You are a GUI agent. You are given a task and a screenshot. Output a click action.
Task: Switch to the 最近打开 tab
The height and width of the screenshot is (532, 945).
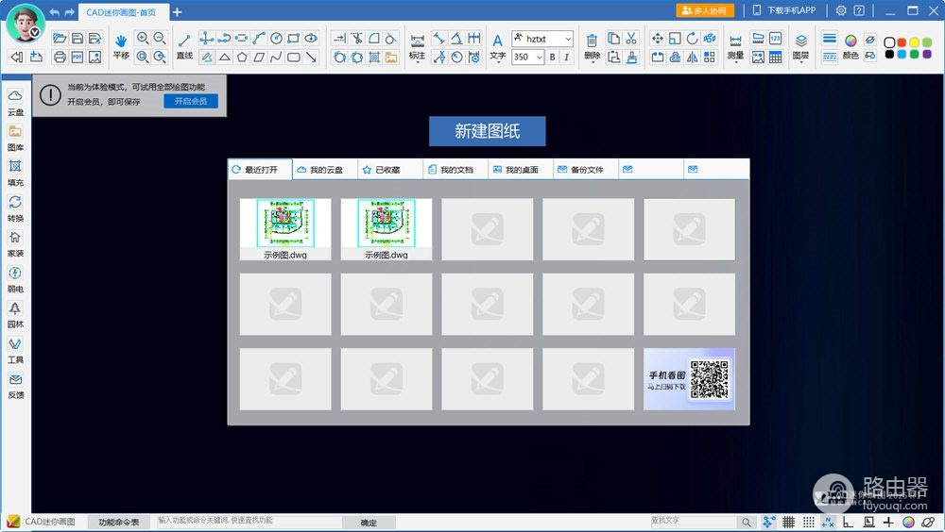pyautogui.click(x=260, y=170)
